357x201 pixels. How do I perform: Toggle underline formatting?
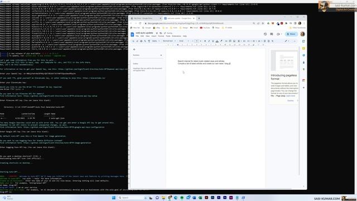click(213, 41)
